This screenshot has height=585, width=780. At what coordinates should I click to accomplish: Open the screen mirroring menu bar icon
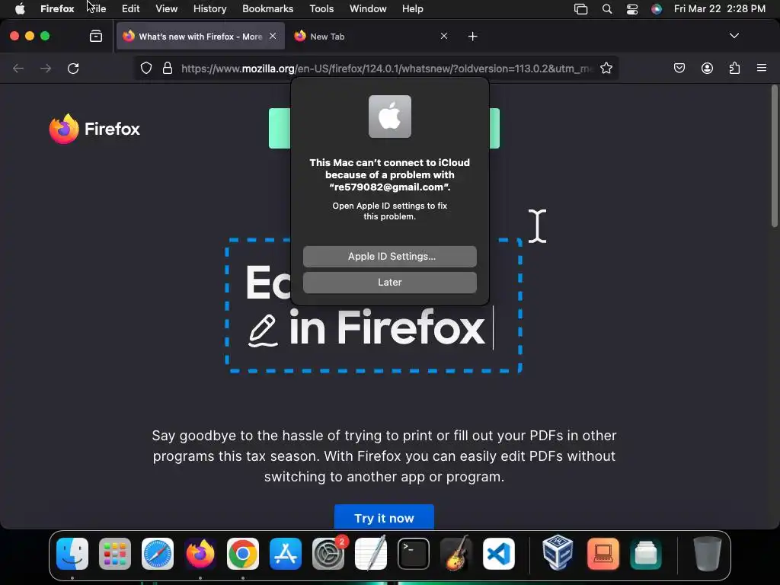tap(580, 9)
